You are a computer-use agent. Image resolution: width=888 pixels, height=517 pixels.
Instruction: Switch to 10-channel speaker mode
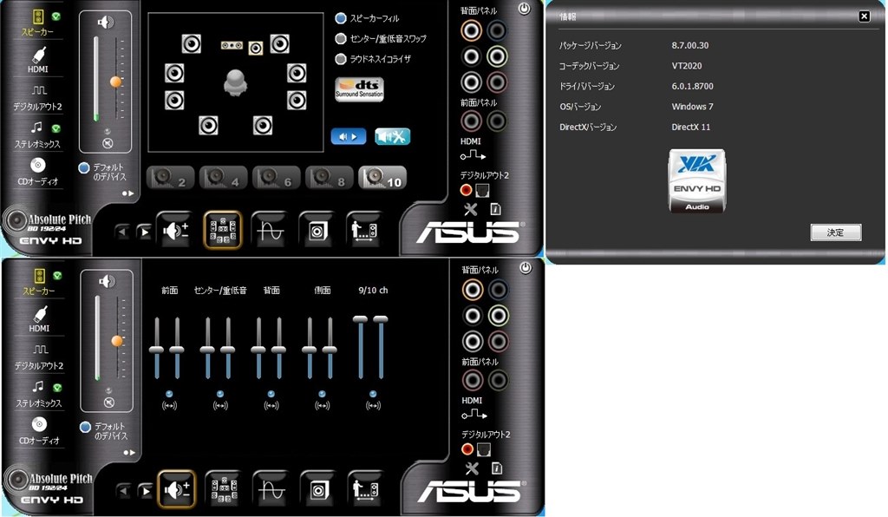coord(382,178)
